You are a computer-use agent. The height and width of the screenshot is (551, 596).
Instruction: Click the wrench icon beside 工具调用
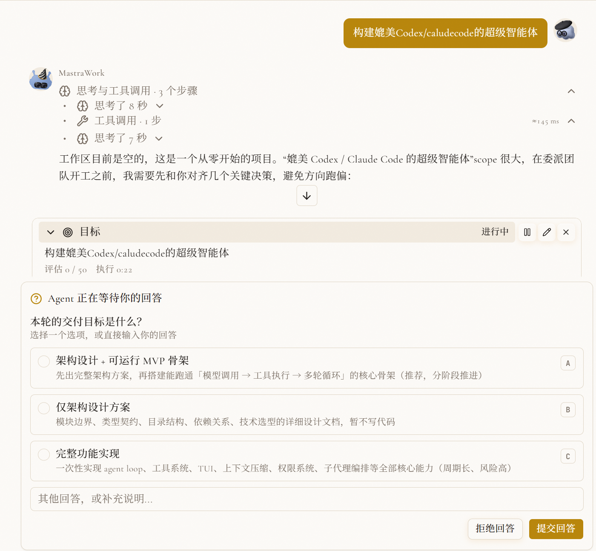click(x=83, y=121)
